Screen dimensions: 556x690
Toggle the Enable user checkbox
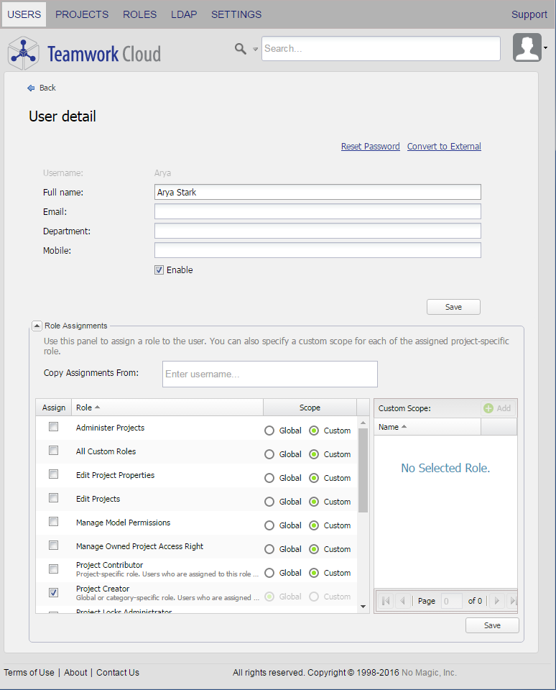[x=159, y=270]
